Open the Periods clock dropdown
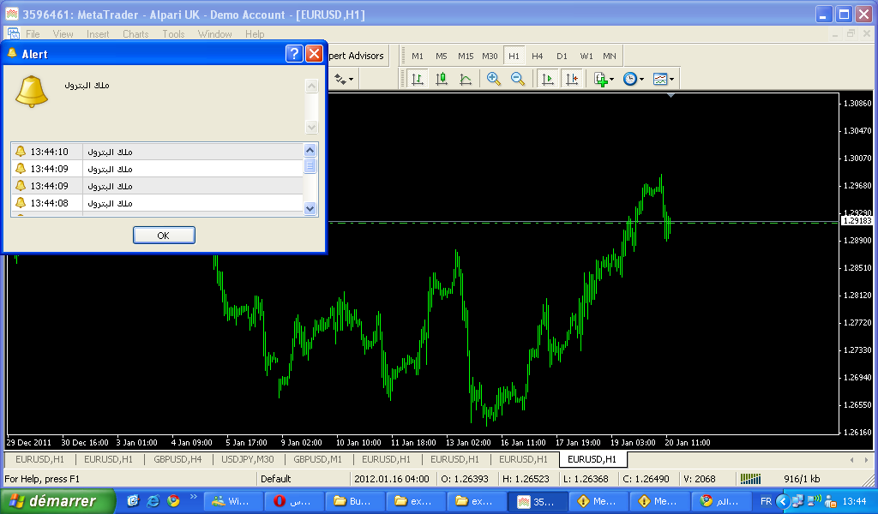The image size is (878, 514). coord(634,79)
